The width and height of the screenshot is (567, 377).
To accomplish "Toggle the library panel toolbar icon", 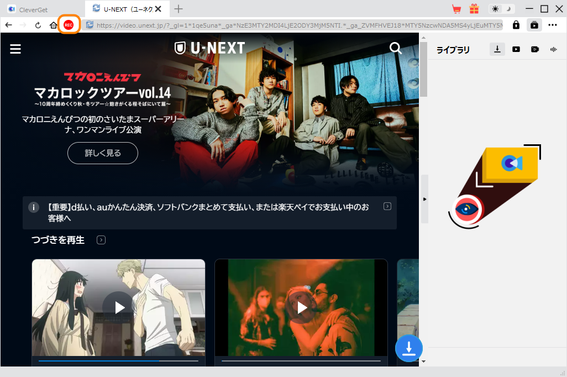I will pyautogui.click(x=534, y=25).
